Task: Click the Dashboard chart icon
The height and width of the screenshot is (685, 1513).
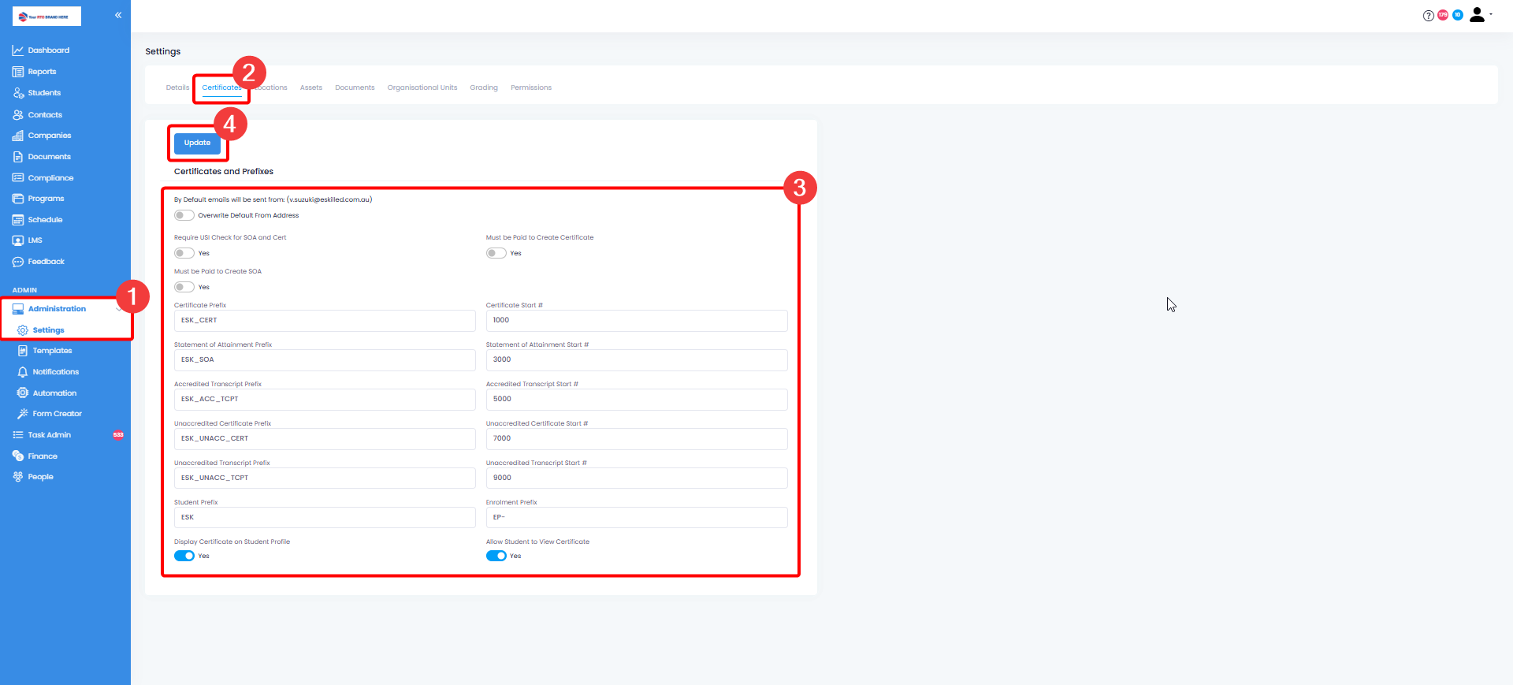Action: [x=17, y=50]
